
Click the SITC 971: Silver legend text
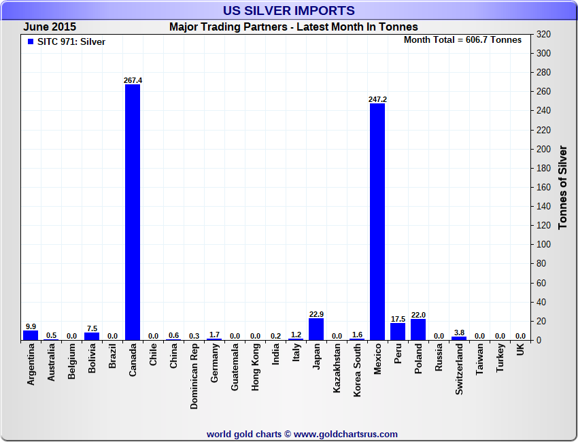click(x=71, y=41)
